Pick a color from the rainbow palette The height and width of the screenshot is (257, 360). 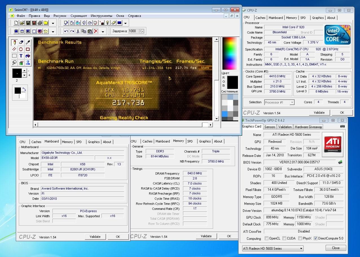230,54
